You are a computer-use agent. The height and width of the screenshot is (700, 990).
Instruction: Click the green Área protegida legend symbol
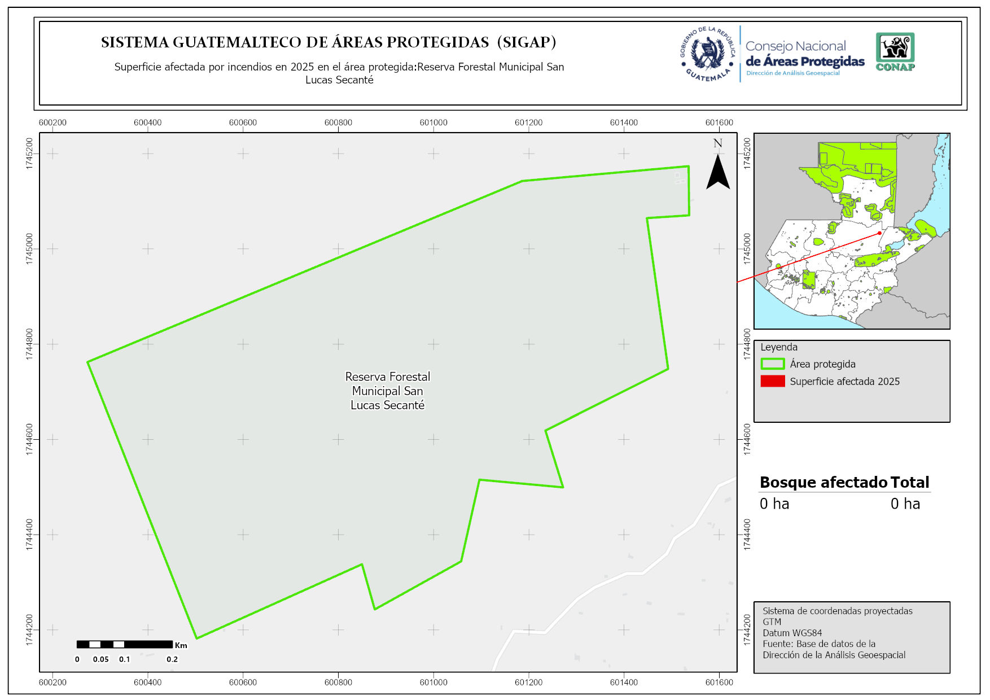[x=772, y=364]
